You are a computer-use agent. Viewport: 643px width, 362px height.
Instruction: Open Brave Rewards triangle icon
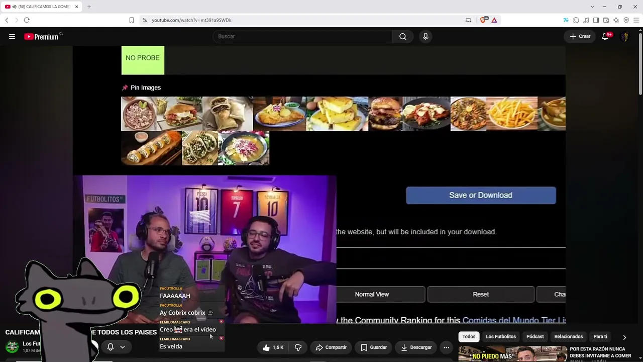pos(494,20)
